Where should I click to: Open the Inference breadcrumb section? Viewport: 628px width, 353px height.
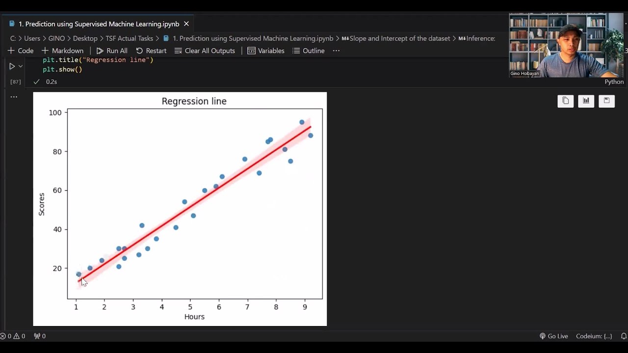click(477, 38)
